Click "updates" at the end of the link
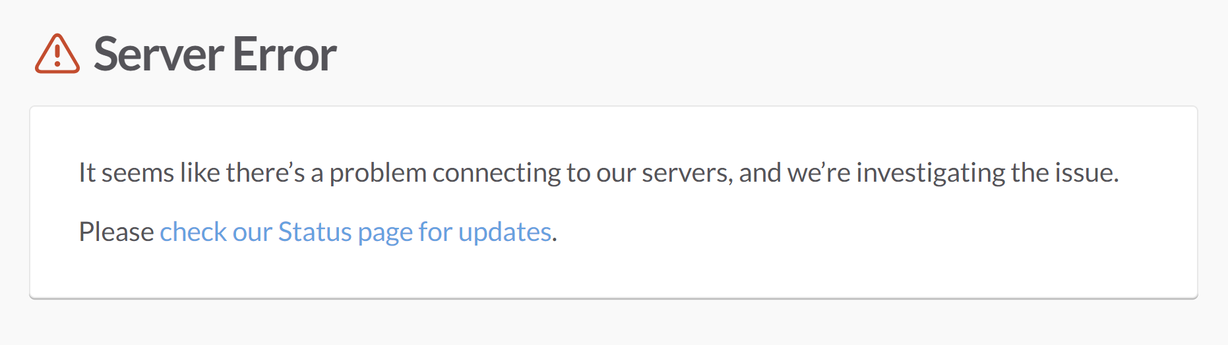1228x345 pixels. tap(505, 232)
